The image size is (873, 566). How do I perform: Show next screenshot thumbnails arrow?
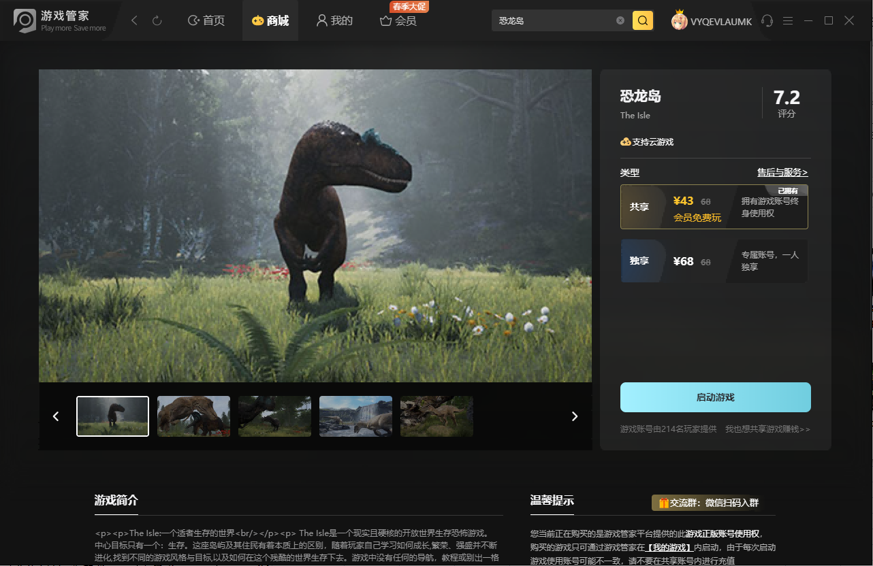[x=575, y=416]
